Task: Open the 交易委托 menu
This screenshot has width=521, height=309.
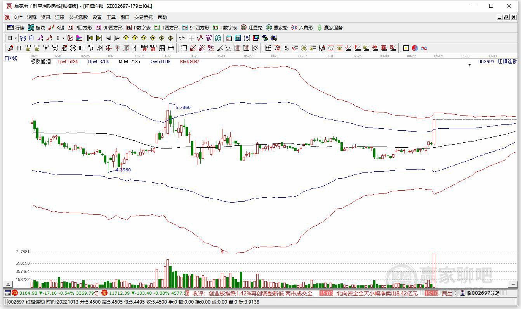Action: point(144,17)
